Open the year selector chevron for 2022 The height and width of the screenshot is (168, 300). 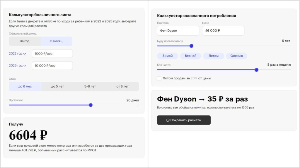coord(24,54)
